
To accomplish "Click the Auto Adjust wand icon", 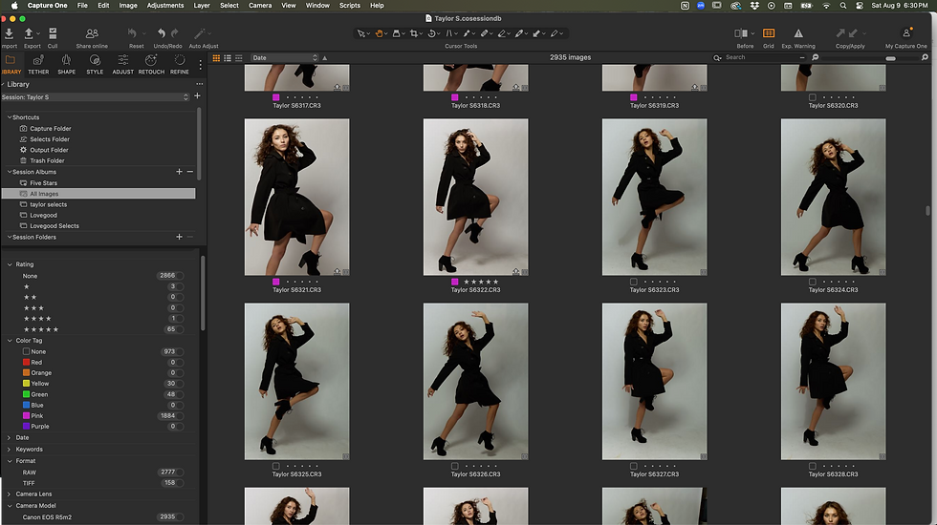I will pyautogui.click(x=200, y=33).
